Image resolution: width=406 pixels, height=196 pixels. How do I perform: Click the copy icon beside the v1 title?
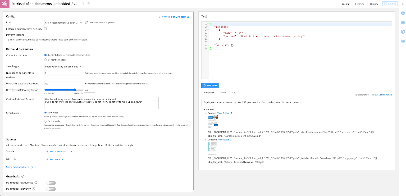point(83,4)
